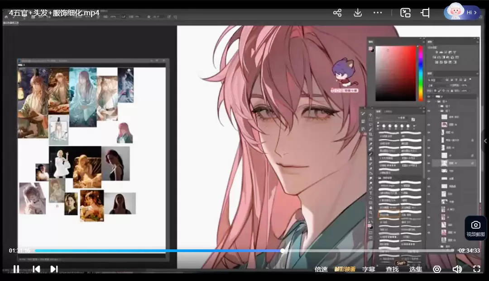Skip to the next video

54,269
